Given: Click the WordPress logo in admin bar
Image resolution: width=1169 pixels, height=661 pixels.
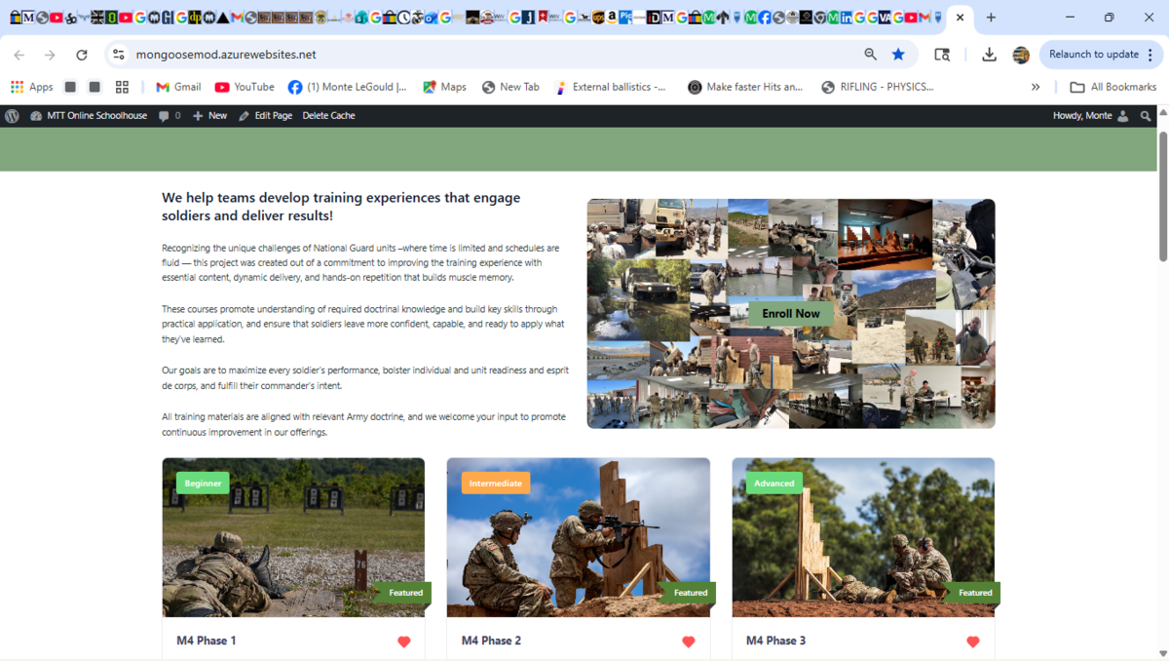Looking at the screenshot, I should pos(12,116).
